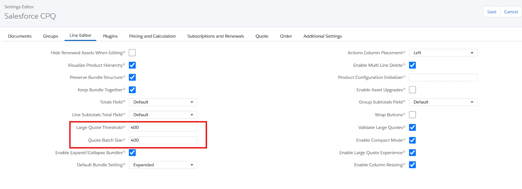
Task: Toggle Enable Expand/Collapse Bundles checkbox
Action: point(132,153)
